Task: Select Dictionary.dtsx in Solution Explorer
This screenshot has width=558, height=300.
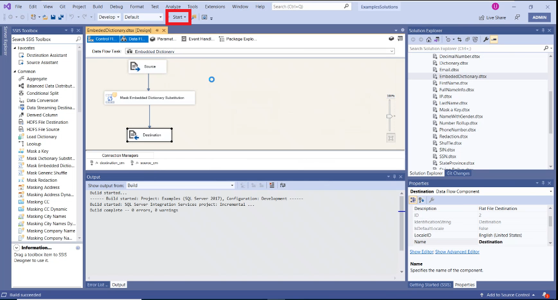Action: click(454, 63)
